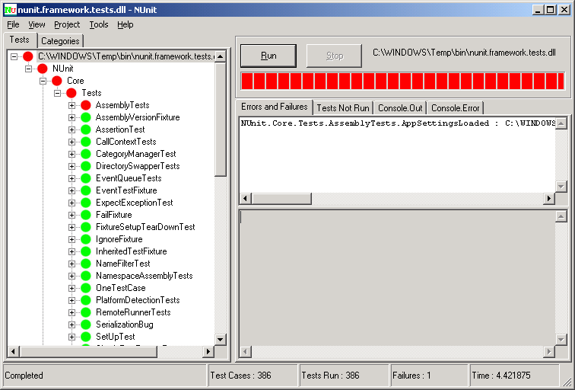The height and width of the screenshot is (390, 575).
Task: Click the Test Cases : 386 status entry
Action: point(253,376)
